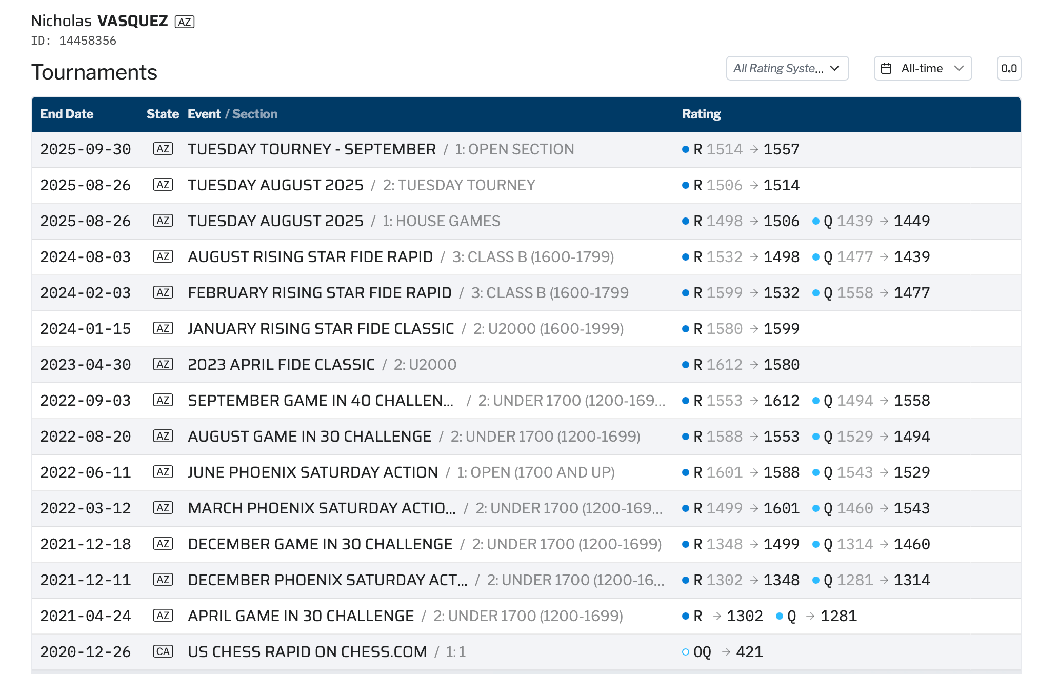The image size is (1038, 674).
Task: Click the 1: HOUSE GAMES section link
Action: tap(441, 221)
